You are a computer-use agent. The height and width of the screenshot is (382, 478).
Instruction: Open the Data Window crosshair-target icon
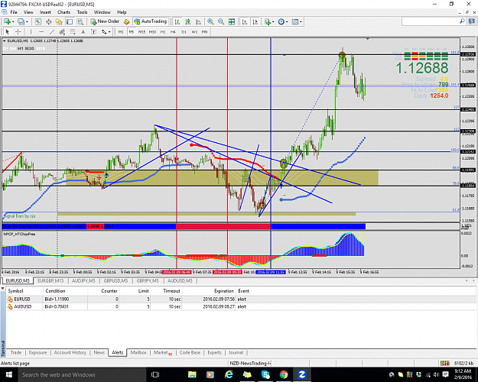click(48, 21)
